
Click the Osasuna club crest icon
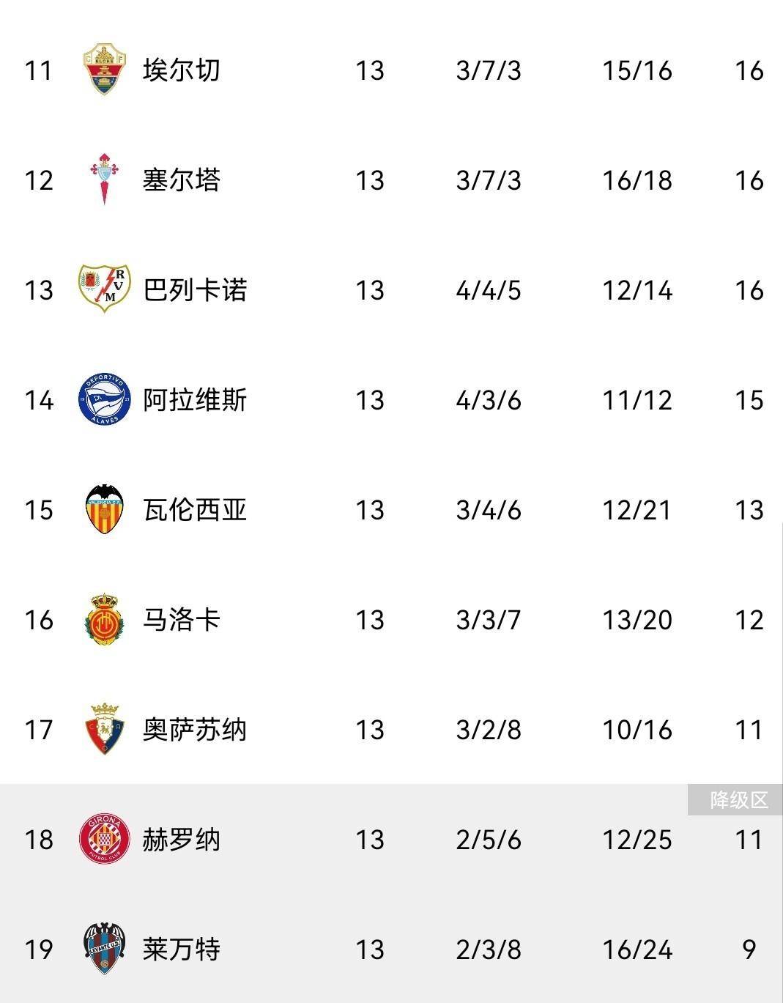coord(104,730)
